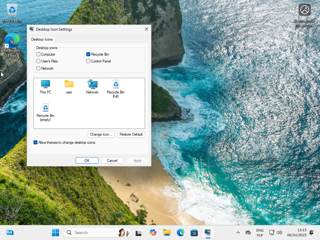Click in the taskbar Search box
The image size is (320, 240).
coord(94,232)
